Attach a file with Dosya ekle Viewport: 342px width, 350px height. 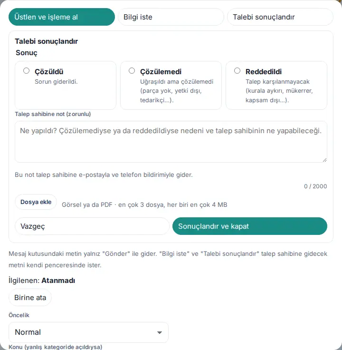[x=36, y=202]
